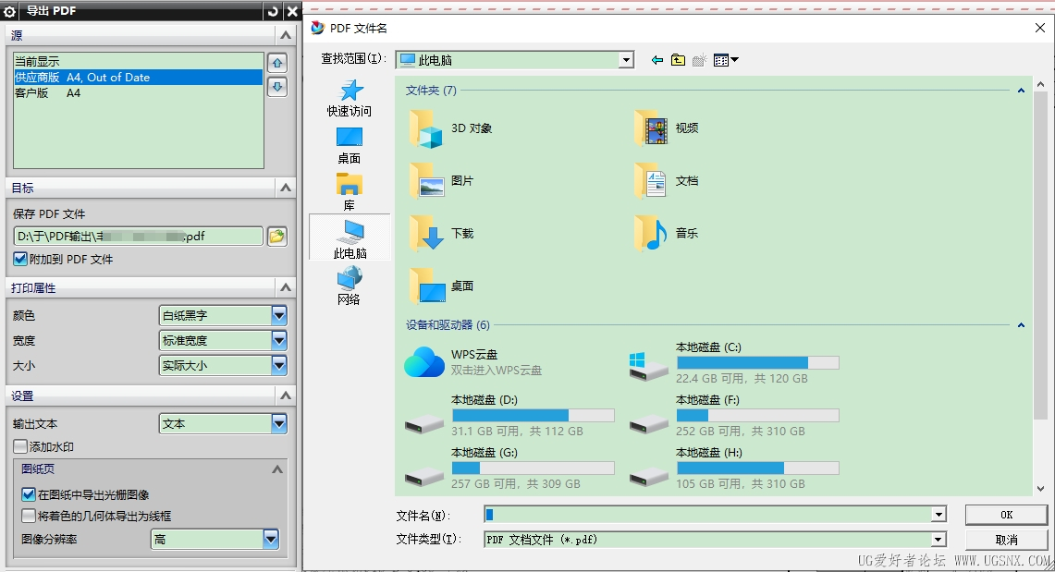The image size is (1055, 572).
Task: Select 供应商版 A4 sheet in source list
Action: (138, 78)
